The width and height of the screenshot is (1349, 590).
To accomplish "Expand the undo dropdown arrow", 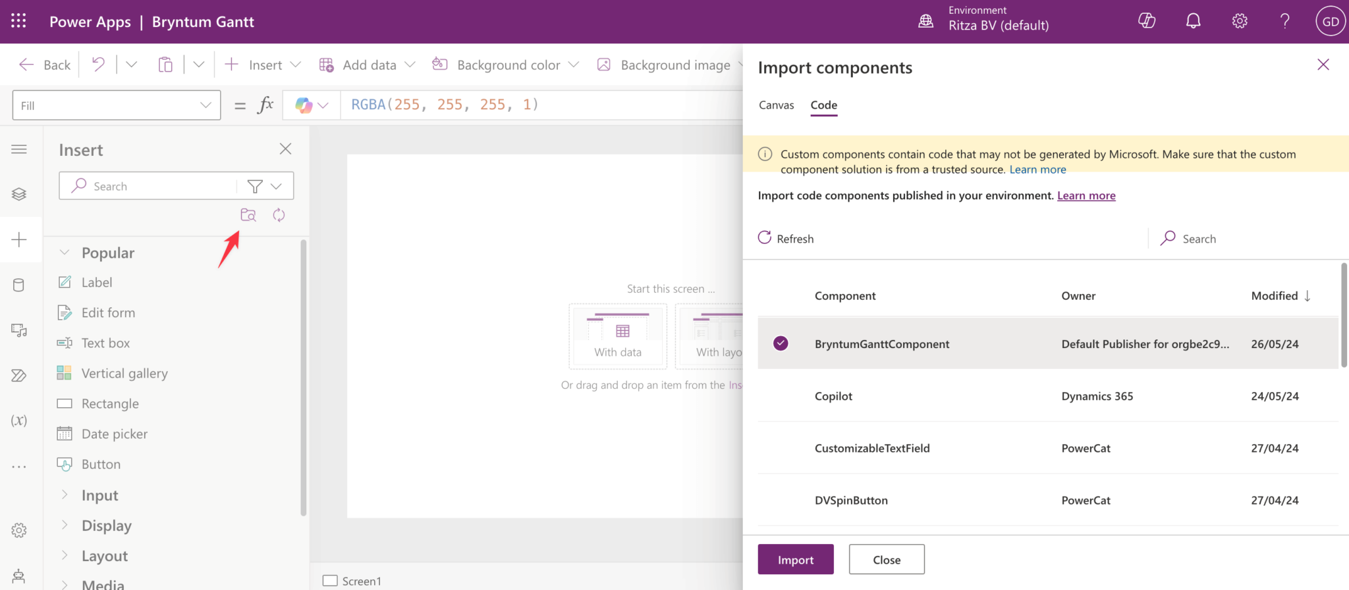I will 131,64.
